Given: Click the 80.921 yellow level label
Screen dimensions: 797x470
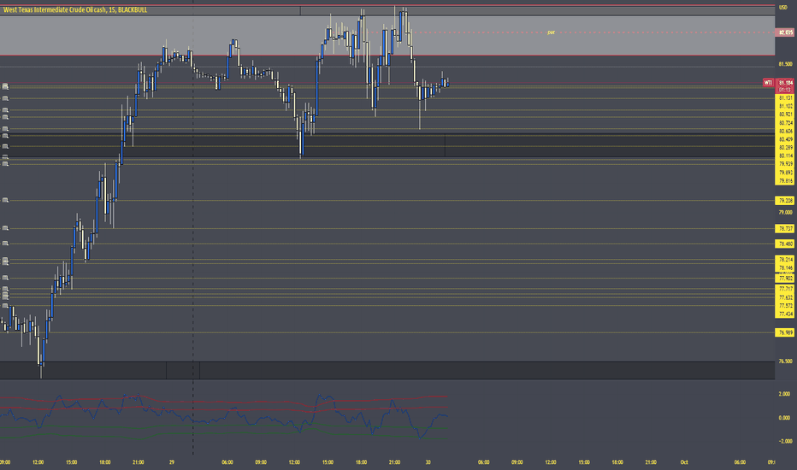Looking at the screenshot, I should coord(785,115).
